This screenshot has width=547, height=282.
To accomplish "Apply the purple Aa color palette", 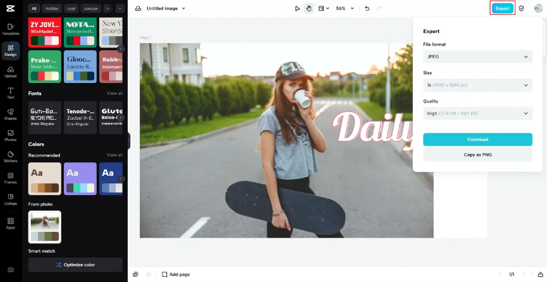I will (80, 178).
